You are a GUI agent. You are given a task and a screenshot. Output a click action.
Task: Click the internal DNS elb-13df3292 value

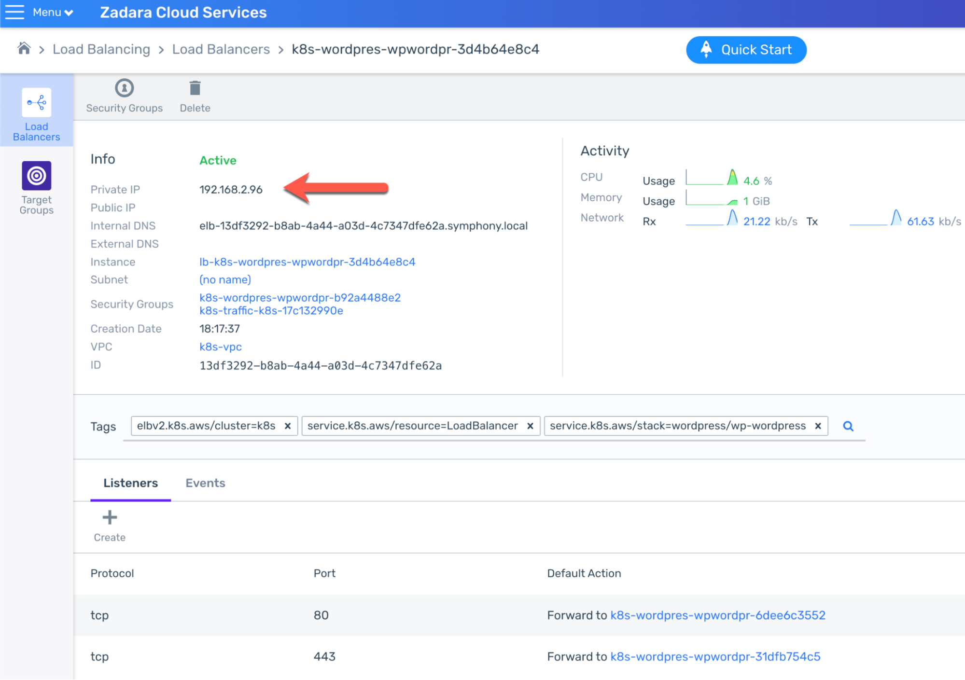pos(364,226)
